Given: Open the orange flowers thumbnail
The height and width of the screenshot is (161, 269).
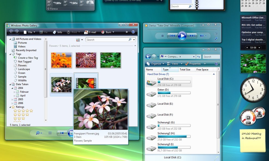Looking at the screenshot, I should 61,60.
